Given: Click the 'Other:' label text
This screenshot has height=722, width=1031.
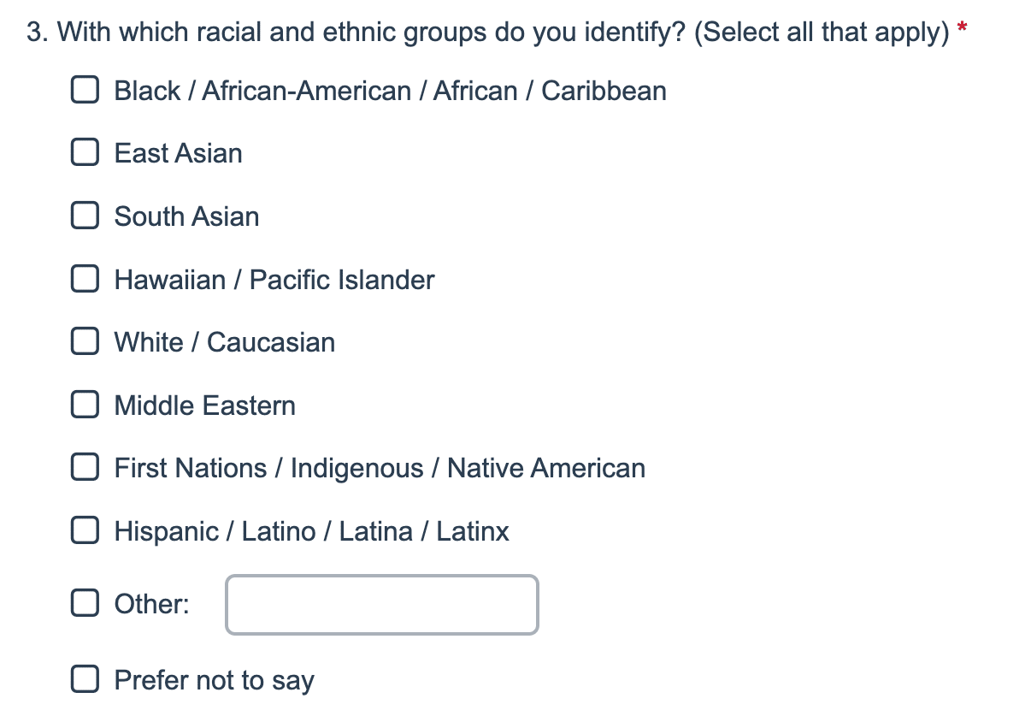Looking at the screenshot, I should pos(152,604).
